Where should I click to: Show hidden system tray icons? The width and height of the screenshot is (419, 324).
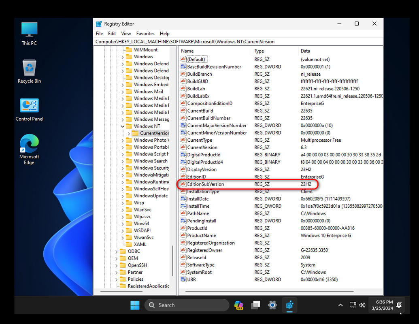coord(340,305)
